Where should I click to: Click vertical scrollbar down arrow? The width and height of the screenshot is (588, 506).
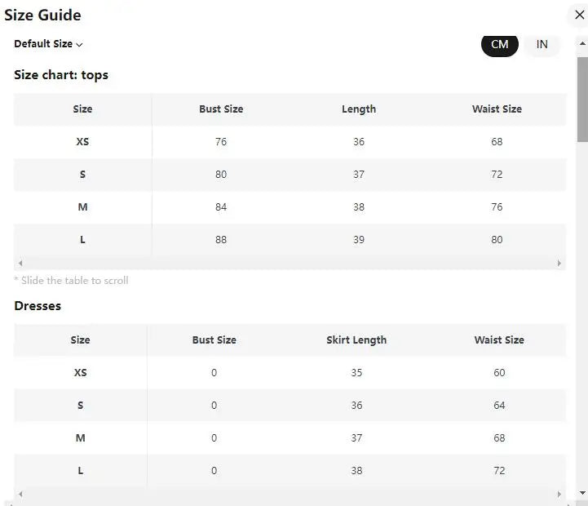click(x=582, y=493)
